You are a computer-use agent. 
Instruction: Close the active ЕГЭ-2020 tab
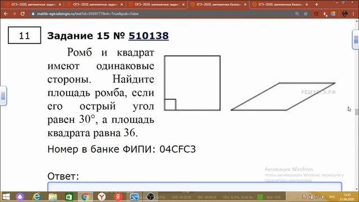pos(245,4)
